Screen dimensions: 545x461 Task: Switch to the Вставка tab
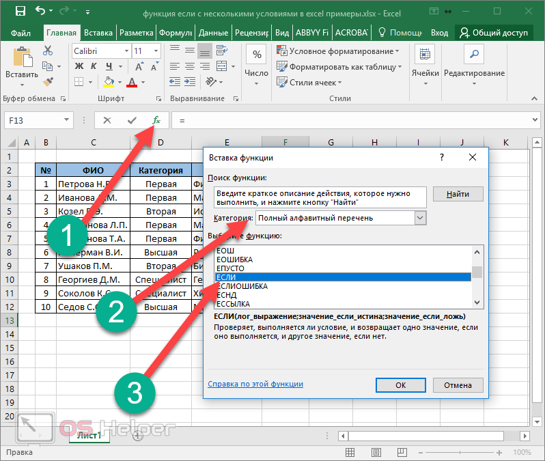(98, 33)
